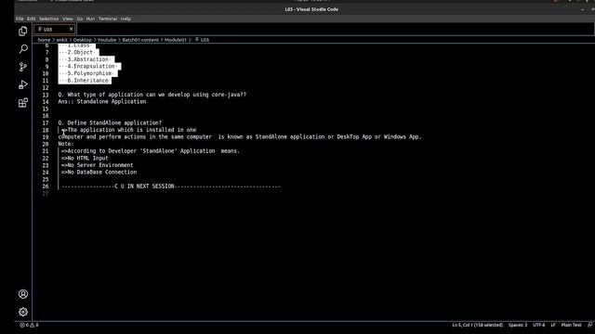Click the 'Batch01-content' breadcrumb segment
This screenshot has height=334, width=595.
140,40
